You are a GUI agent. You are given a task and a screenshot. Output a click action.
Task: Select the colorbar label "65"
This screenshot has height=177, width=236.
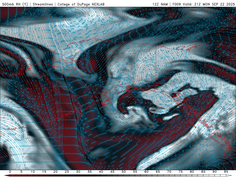click(158, 172)
